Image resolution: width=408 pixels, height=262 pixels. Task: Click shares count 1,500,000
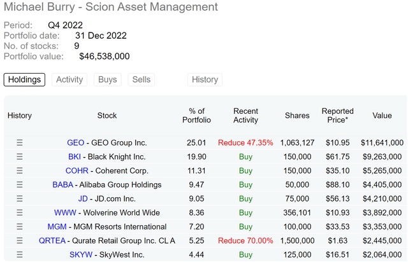(297, 241)
